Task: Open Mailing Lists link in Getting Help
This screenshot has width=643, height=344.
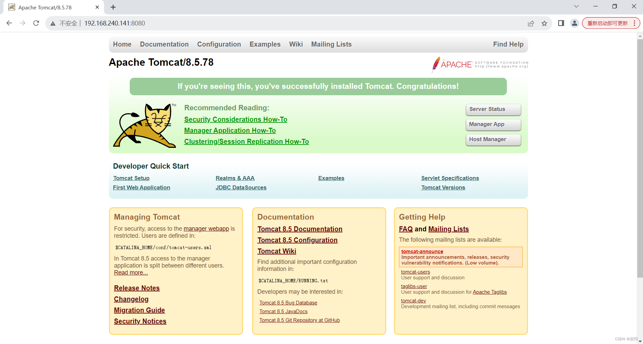Action: click(449, 229)
